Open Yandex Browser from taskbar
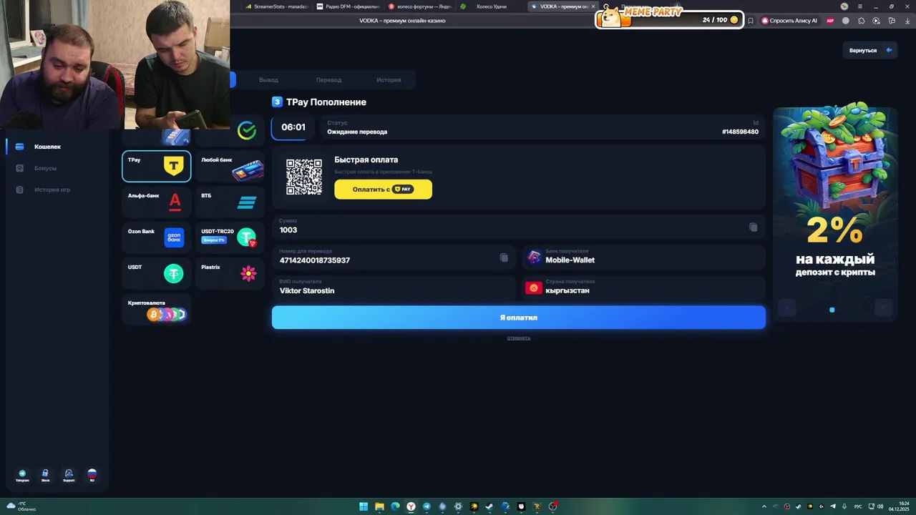 click(411, 506)
